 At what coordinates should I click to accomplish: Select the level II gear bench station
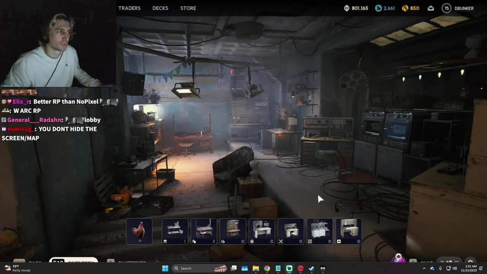(204, 231)
